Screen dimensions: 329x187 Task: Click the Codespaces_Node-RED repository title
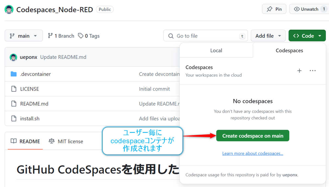[x=55, y=9]
